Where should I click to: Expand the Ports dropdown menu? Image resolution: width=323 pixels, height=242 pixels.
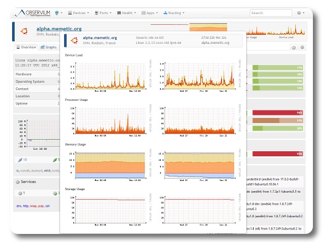(104, 13)
